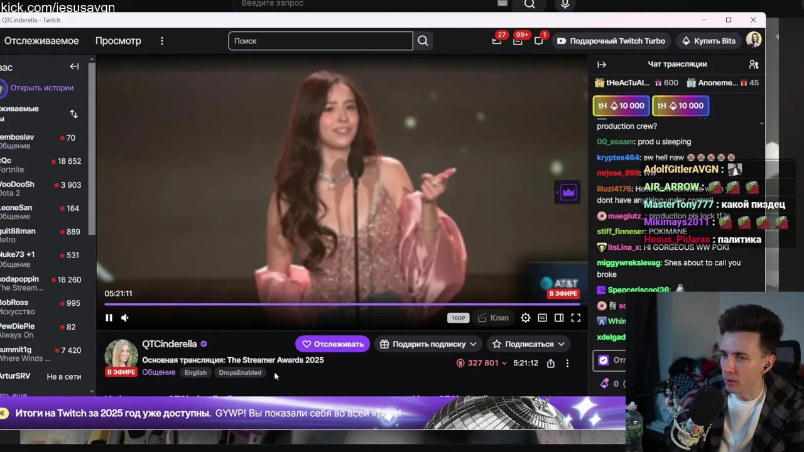The image size is (804, 452).
Task: Click in the Поиск search field
Action: [x=320, y=41]
